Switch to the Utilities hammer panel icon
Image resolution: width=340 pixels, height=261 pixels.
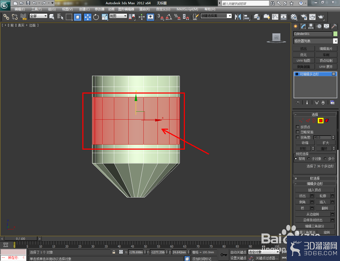334,26
